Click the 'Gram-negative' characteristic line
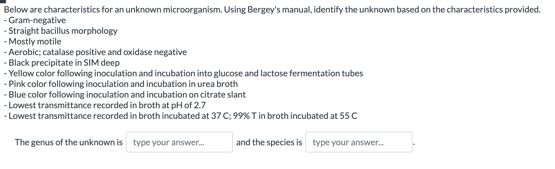The height and width of the screenshot is (169, 555). tap(35, 20)
